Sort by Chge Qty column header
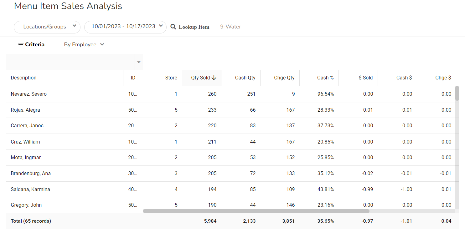Image resolution: width=465 pixels, height=238 pixels. (x=284, y=78)
